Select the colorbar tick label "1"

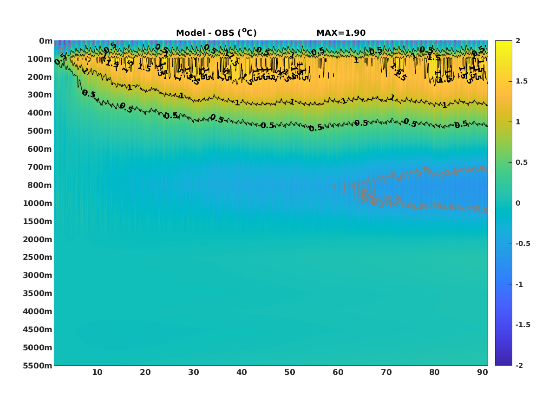518,122
